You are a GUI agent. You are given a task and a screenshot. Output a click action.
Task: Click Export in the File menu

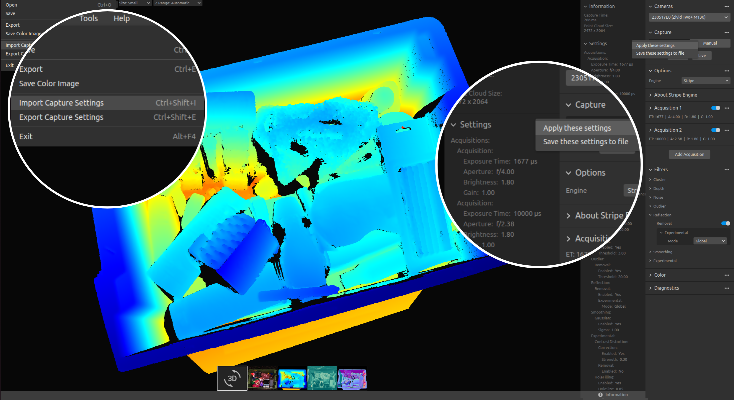pyautogui.click(x=13, y=25)
